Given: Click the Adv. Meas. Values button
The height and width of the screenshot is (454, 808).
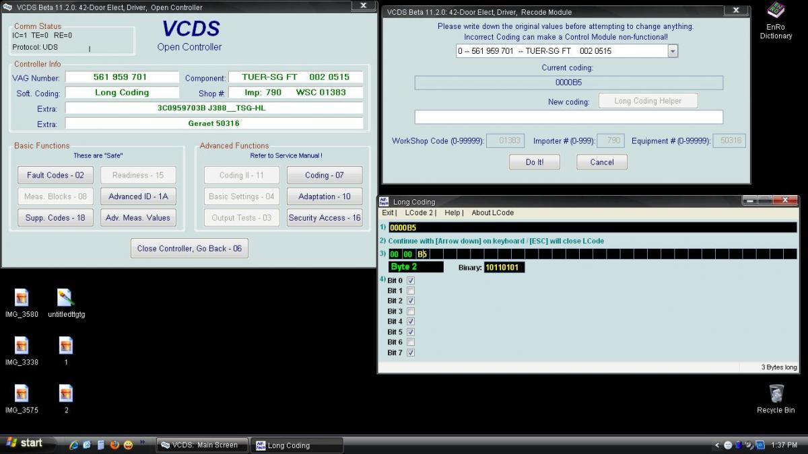Looking at the screenshot, I should [138, 218].
